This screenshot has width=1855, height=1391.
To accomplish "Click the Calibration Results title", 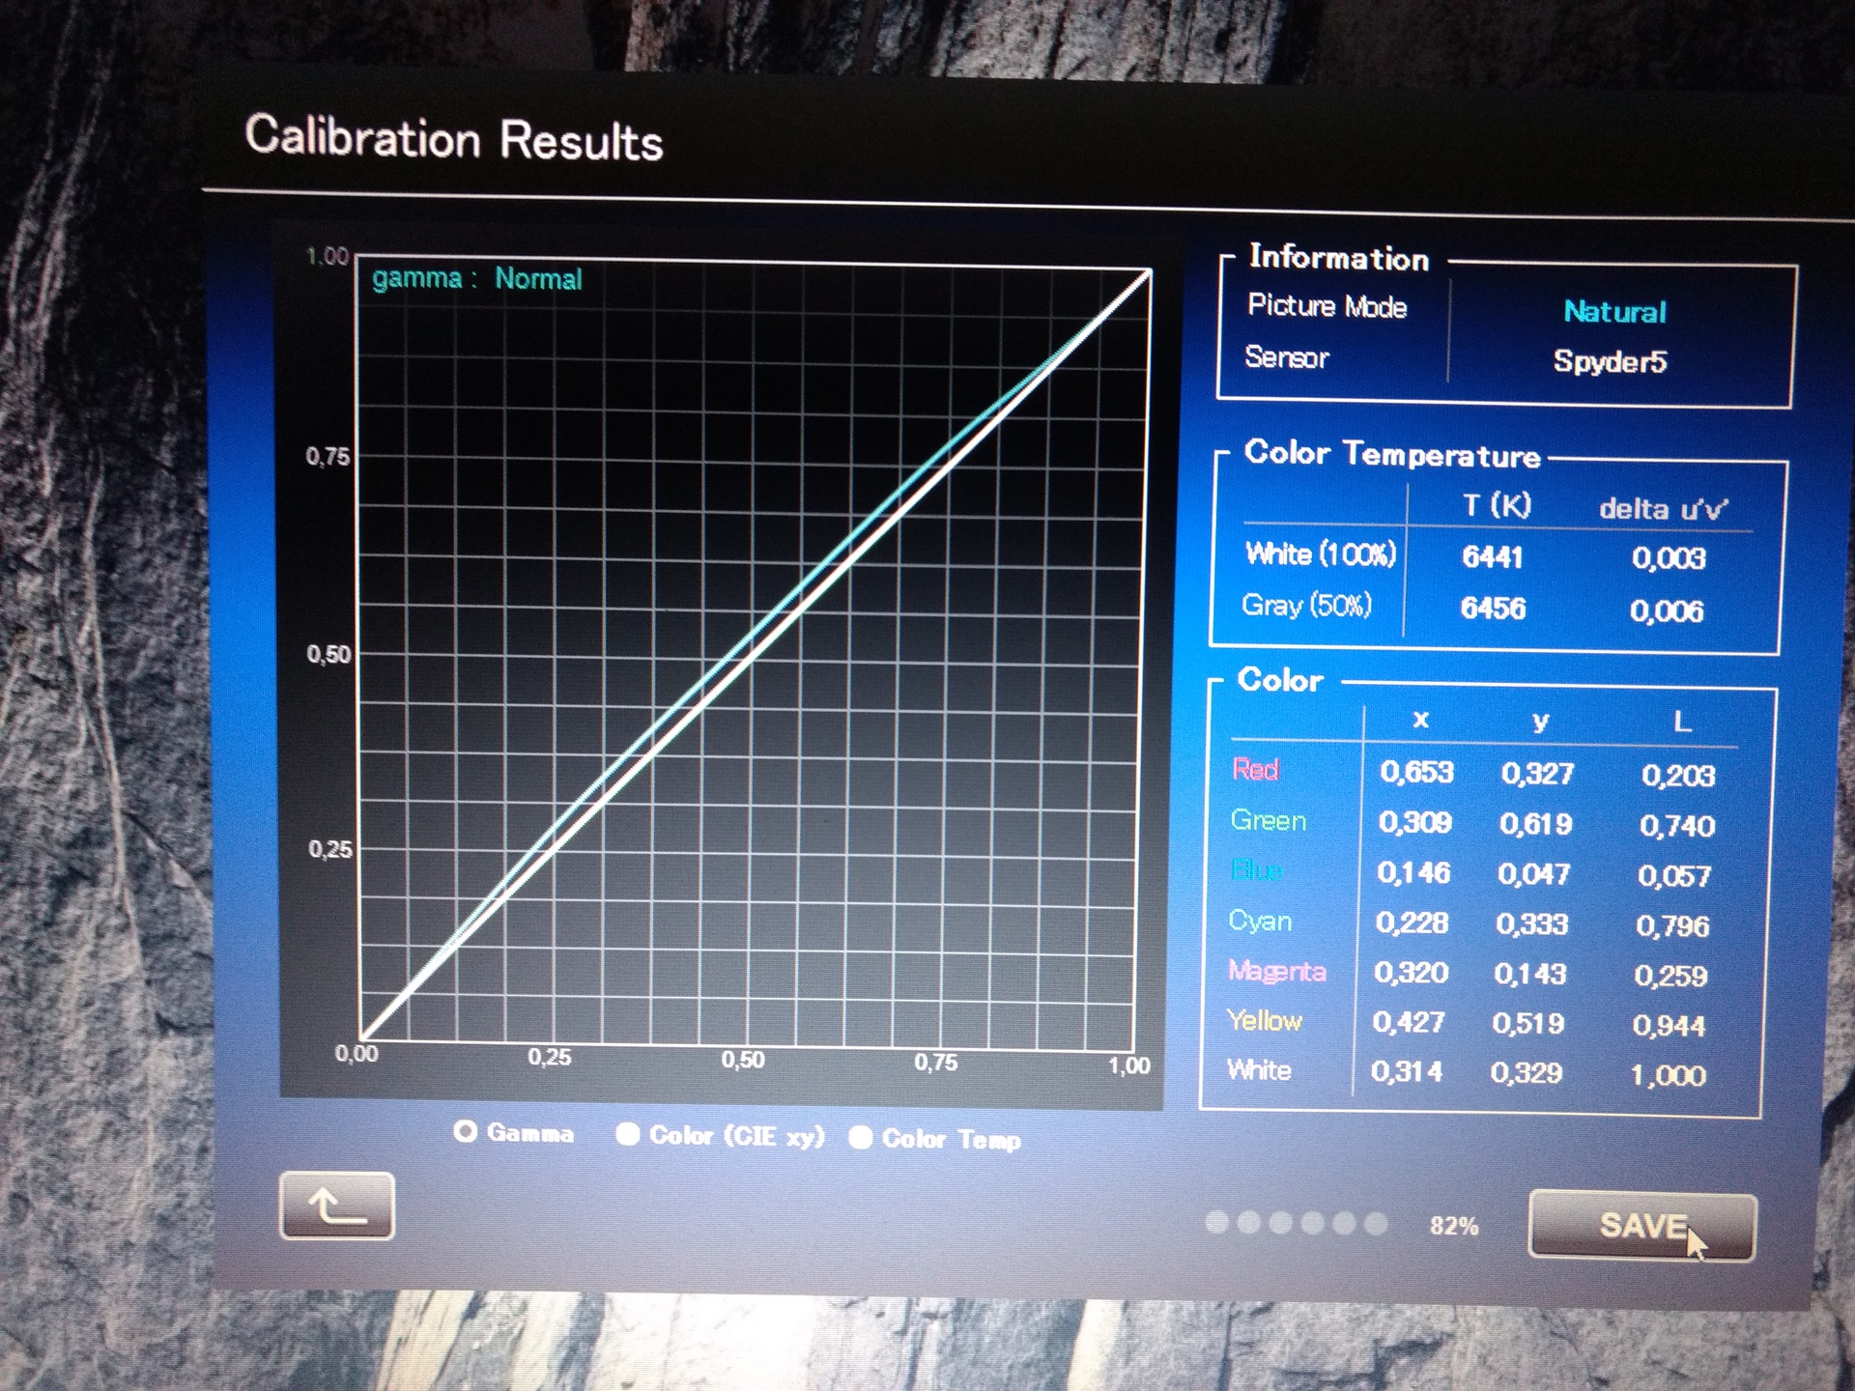I will point(454,138).
